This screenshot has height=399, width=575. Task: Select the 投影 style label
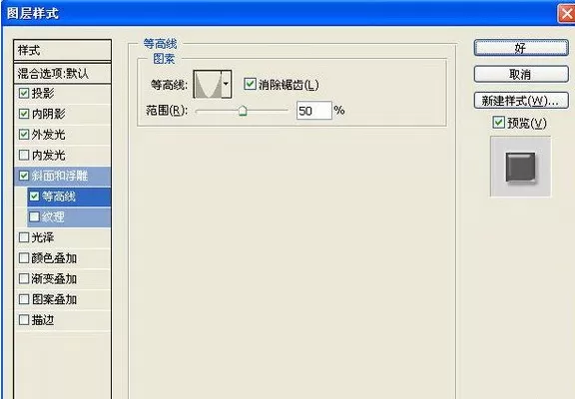click(43, 93)
